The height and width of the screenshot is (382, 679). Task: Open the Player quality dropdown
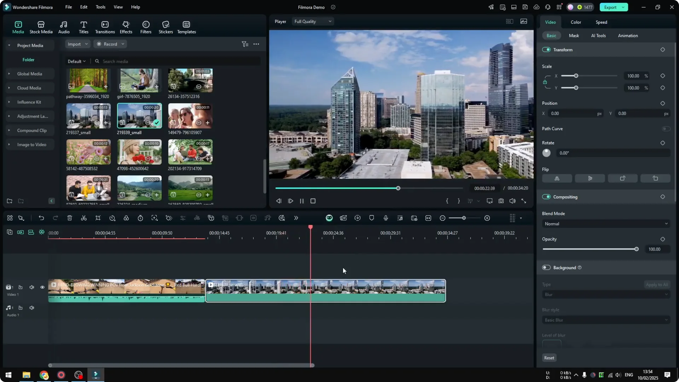click(312, 21)
